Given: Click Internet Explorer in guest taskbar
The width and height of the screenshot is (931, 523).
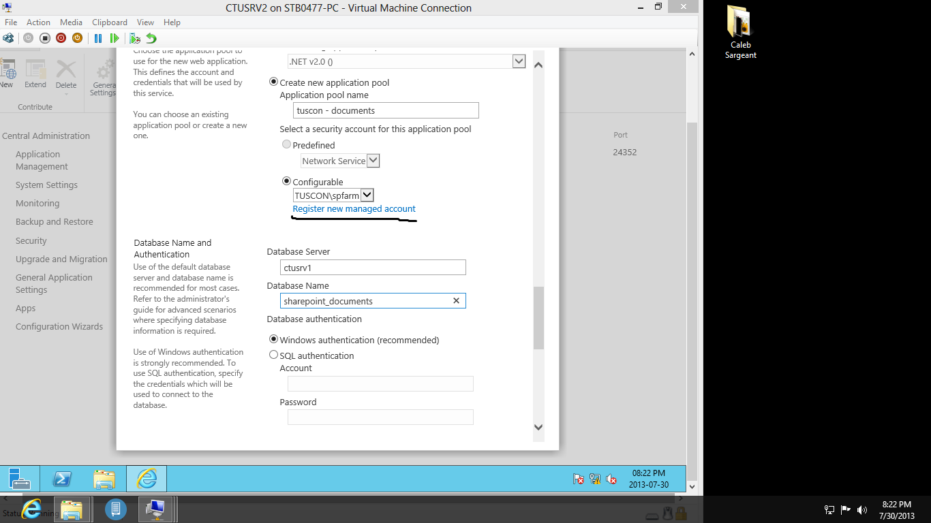Looking at the screenshot, I should 147,479.
